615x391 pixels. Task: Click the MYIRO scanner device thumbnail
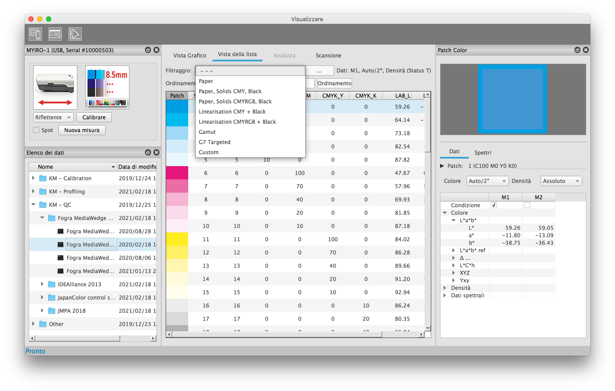[x=55, y=87]
